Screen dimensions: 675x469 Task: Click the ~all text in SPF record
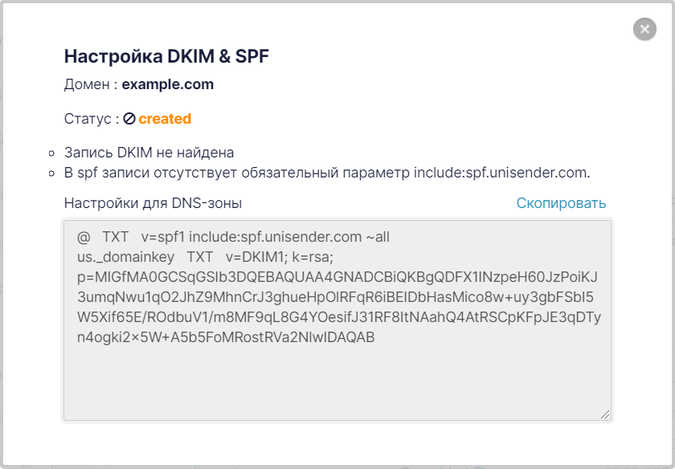378,237
